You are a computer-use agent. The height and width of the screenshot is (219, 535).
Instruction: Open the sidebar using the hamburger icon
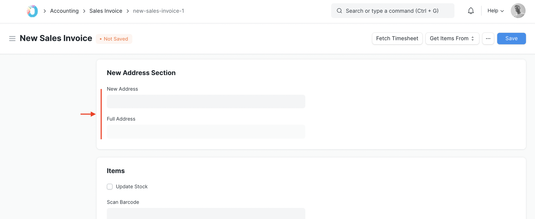point(12,38)
